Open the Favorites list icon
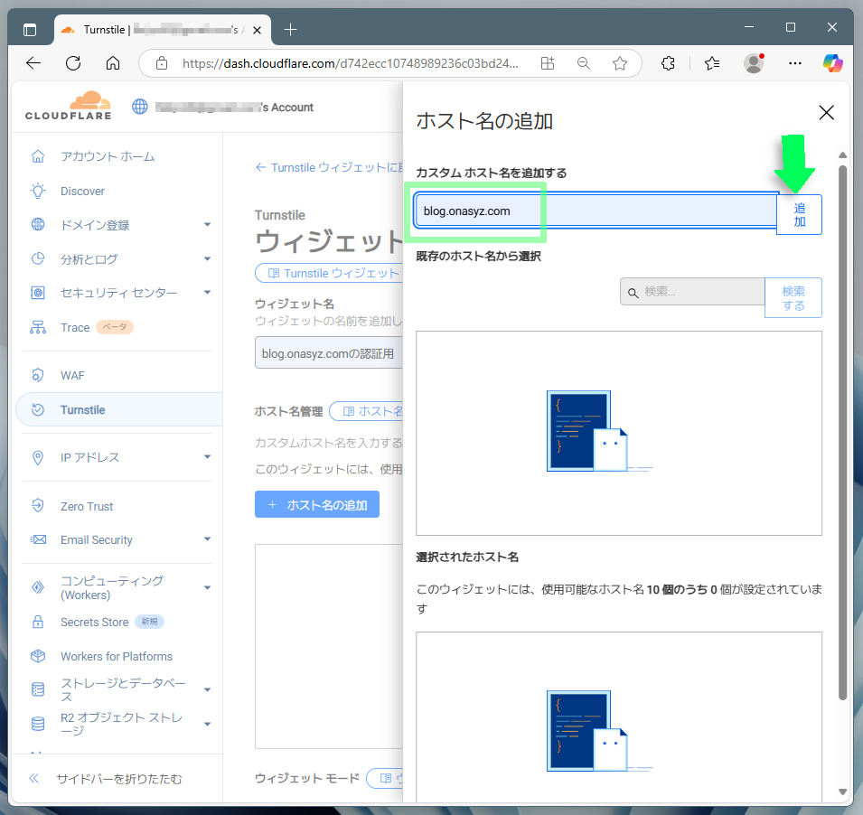 [712, 63]
